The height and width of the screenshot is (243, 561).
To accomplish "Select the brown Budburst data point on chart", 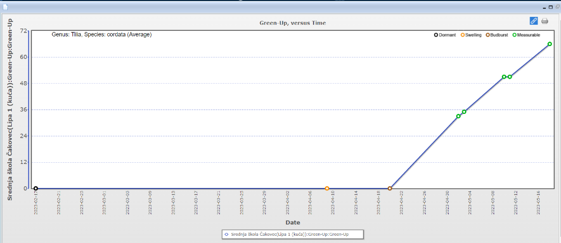I will pos(390,189).
